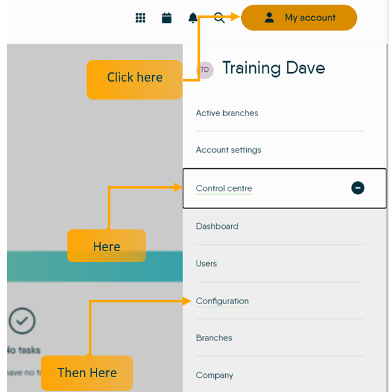Open the apps grid launcher icon
The image size is (389, 392).
pos(140,18)
